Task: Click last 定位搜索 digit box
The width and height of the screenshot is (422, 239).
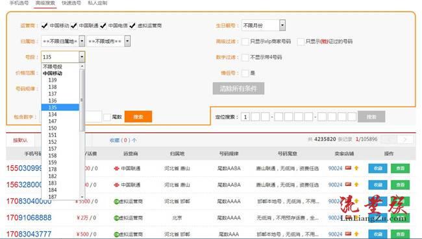Action: pos(352,117)
